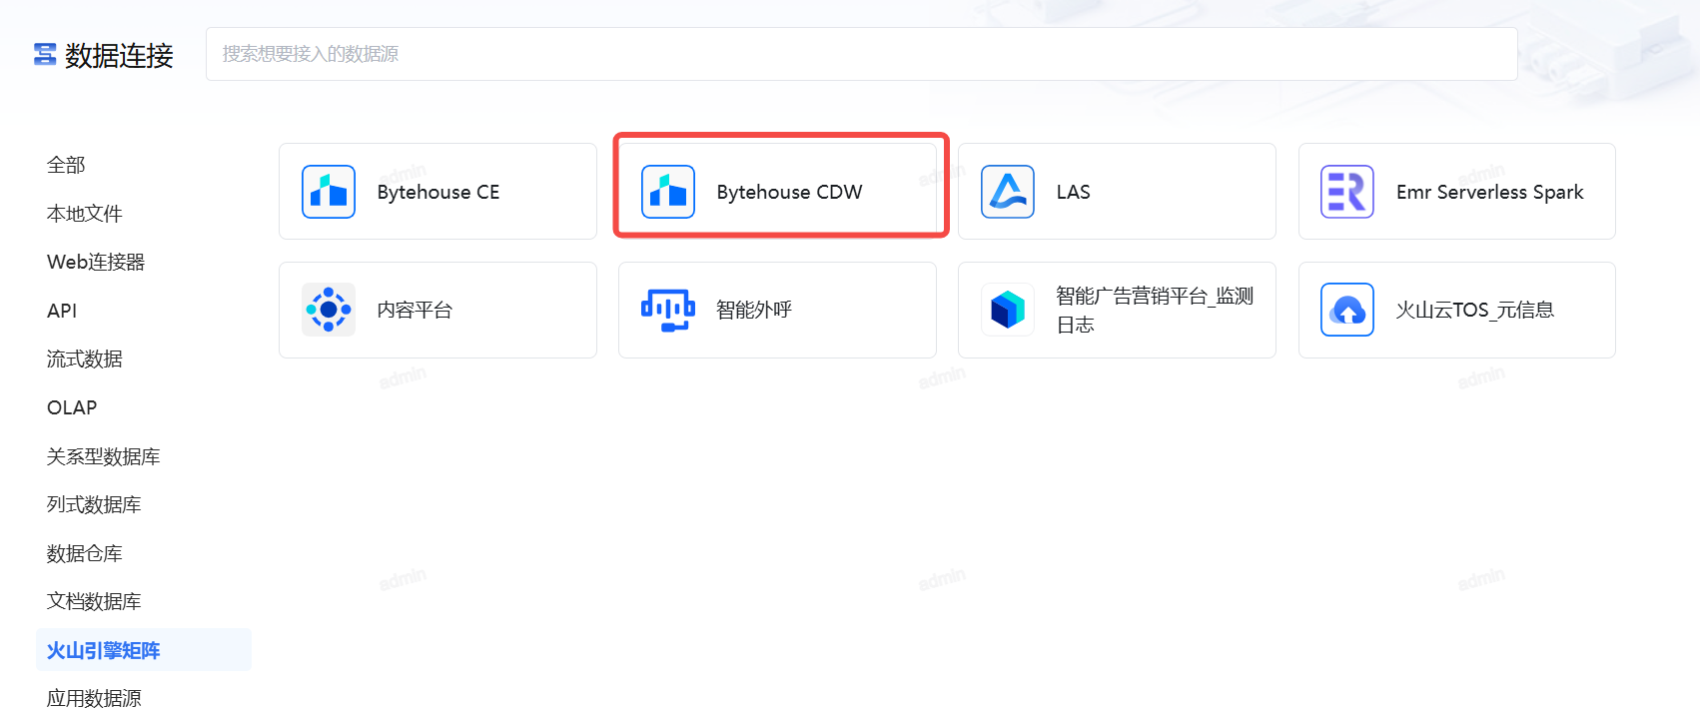Open the 智能外呼 label

point(754,310)
